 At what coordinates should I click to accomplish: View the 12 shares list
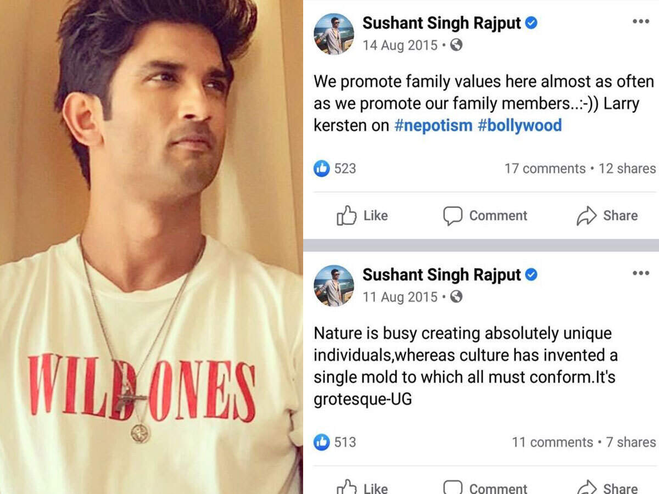pos(627,169)
